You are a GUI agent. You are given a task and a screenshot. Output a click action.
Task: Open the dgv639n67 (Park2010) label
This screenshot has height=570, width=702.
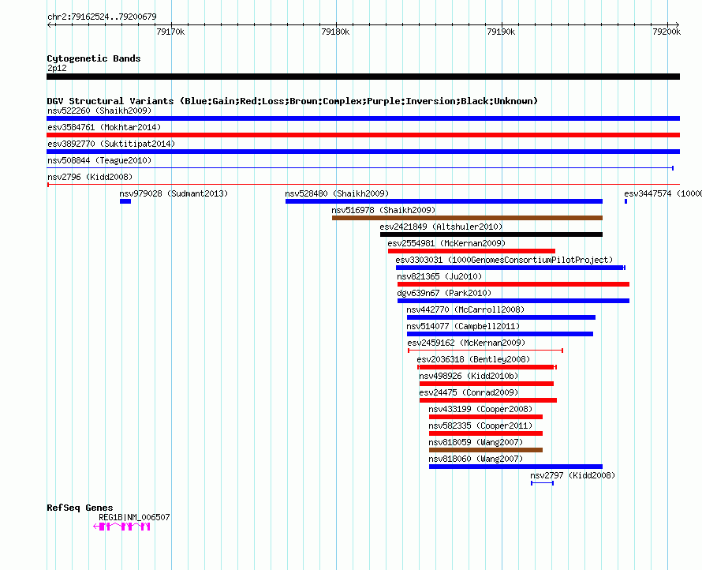445,293
